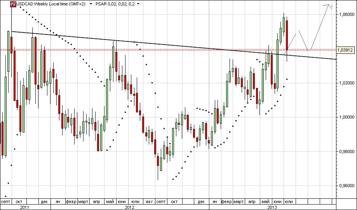The image size is (357, 210).
Task: Click the red Fx chart logo icon
Action: [14, 4]
